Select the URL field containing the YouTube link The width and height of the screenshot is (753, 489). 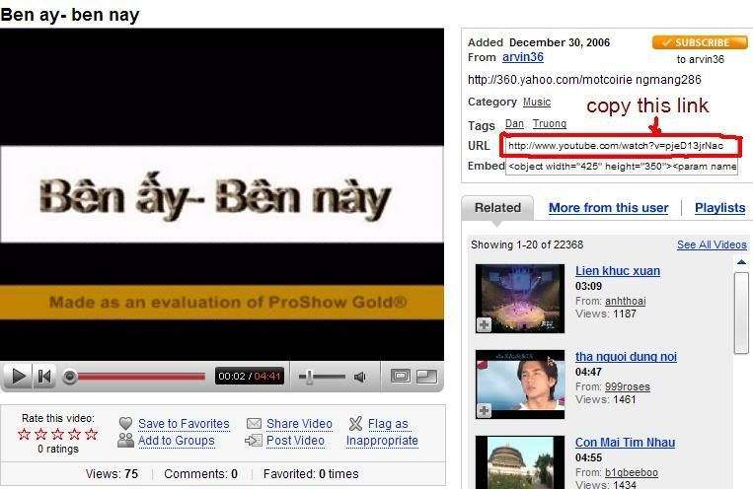pyautogui.click(x=621, y=145)
